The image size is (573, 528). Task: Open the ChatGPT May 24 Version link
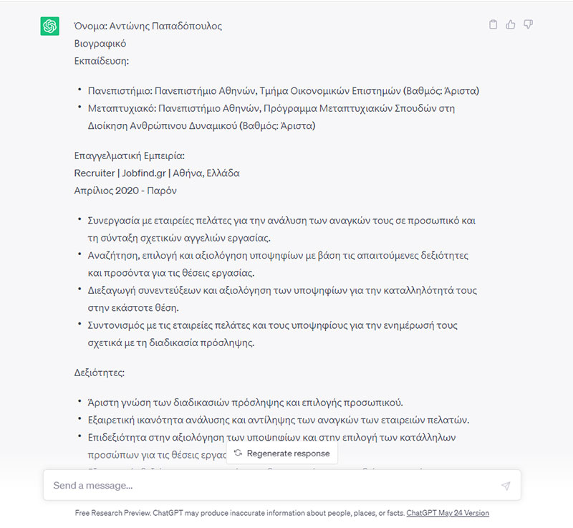[x=448, y=513]
